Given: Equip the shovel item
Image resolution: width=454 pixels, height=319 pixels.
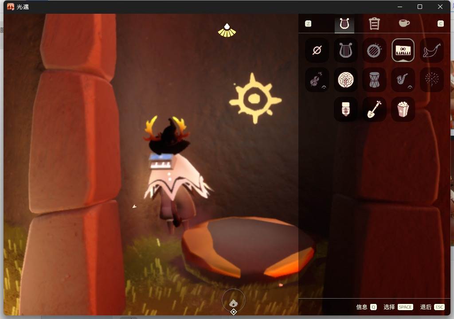Looking at the screenshot, I should [374, 109].
